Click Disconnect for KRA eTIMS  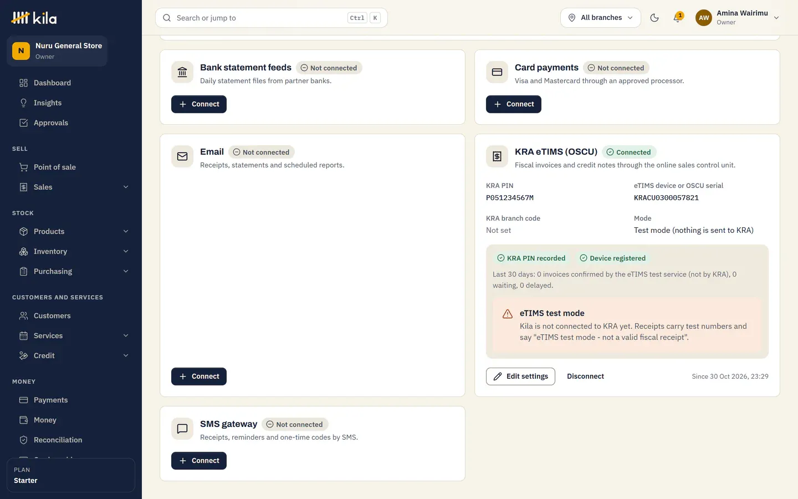click(585, 376)
